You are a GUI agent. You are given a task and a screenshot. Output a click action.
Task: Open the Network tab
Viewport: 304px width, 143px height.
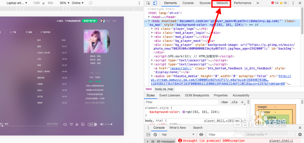click(x=222, y=3)
